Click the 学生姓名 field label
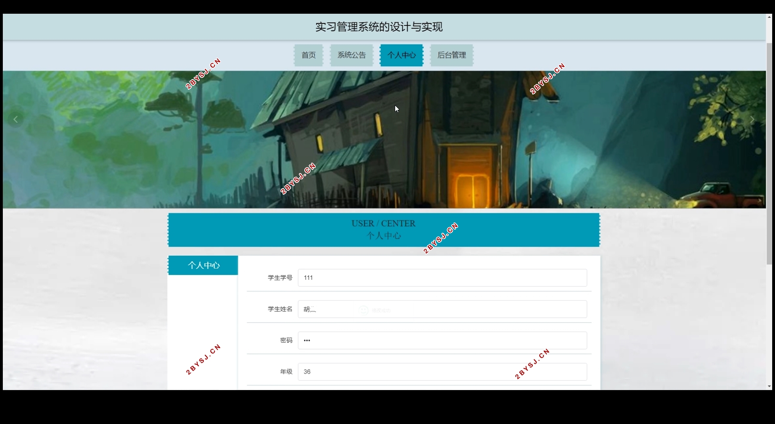This screenshot has height=424, width=775. pos(280,309)
